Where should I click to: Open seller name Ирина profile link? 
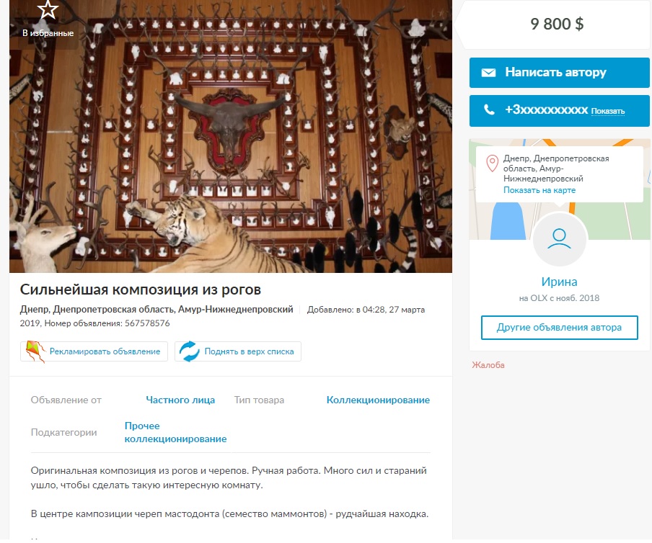point(559,282)
